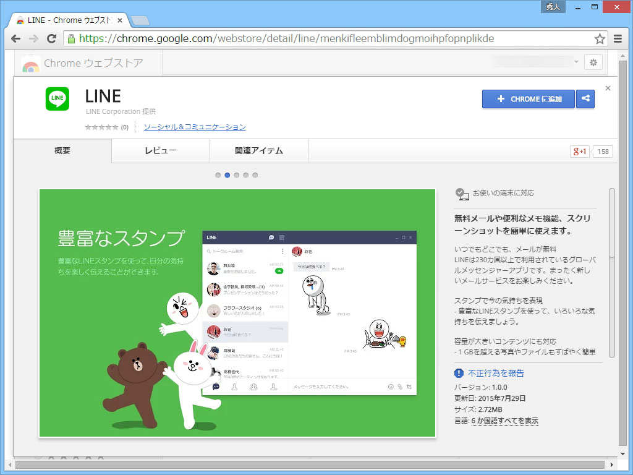Click the g+1 recommendation button

click(x=579, y=151)
